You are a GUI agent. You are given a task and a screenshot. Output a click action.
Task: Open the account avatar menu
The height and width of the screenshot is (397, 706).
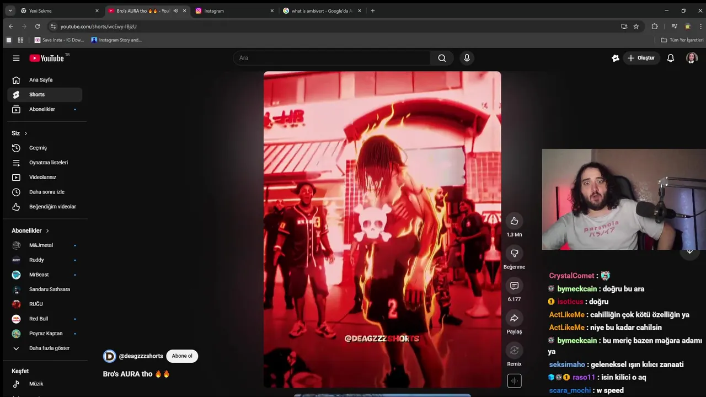coord(692,58)
